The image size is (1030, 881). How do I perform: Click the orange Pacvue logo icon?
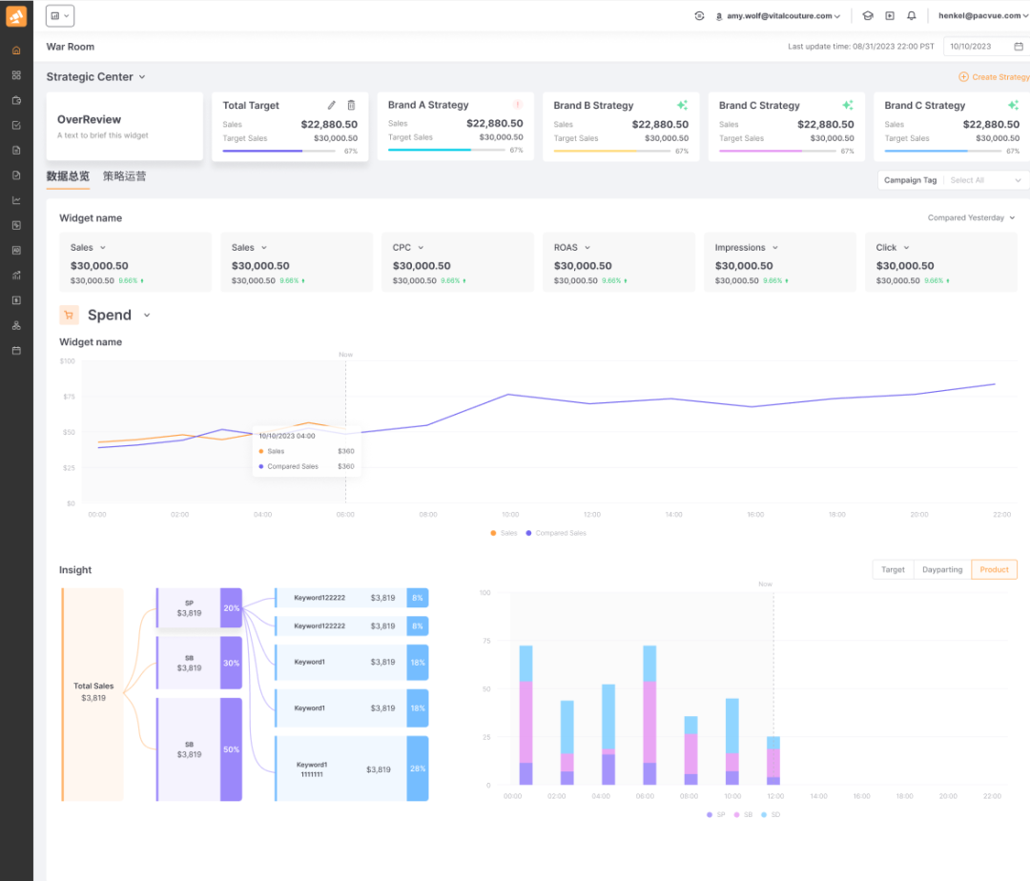coord(16,16)
